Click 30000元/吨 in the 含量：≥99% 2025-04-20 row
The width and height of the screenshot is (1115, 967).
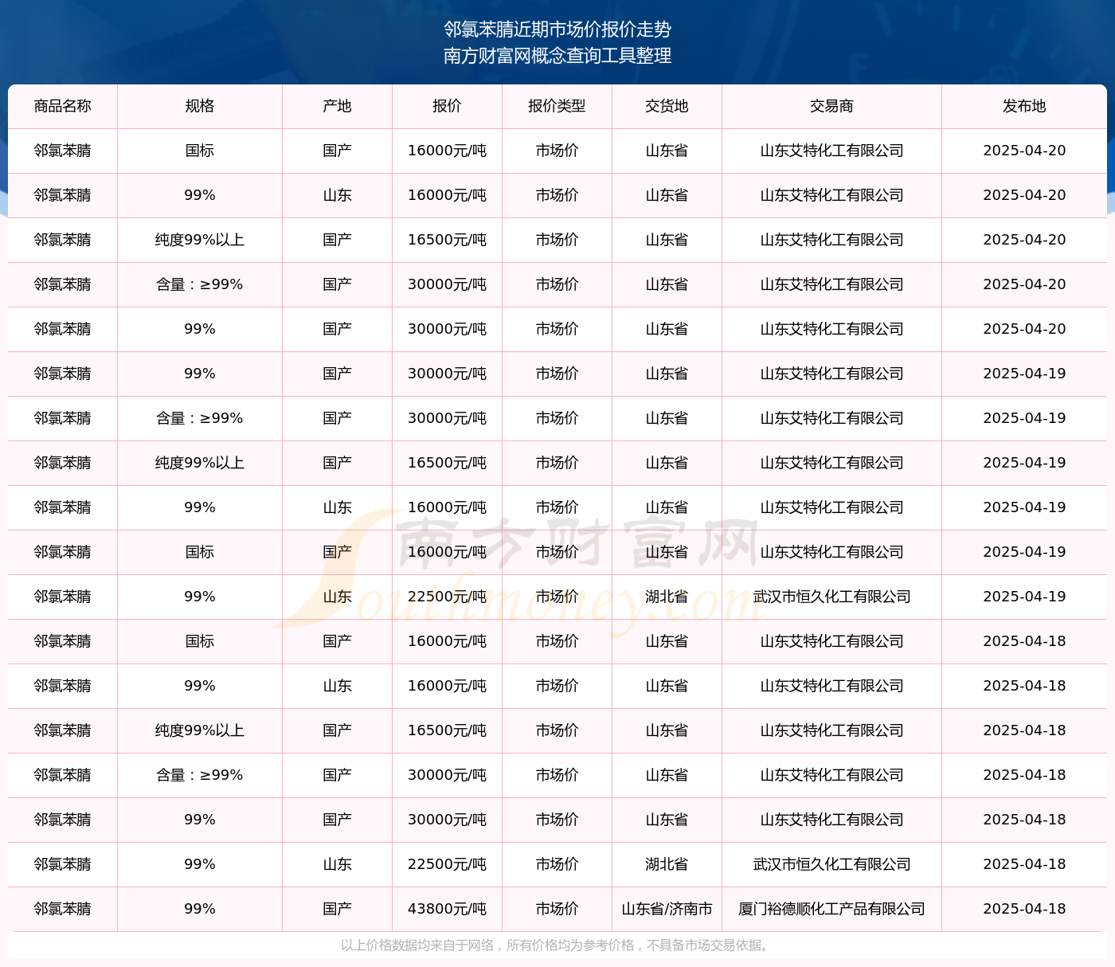448,284
